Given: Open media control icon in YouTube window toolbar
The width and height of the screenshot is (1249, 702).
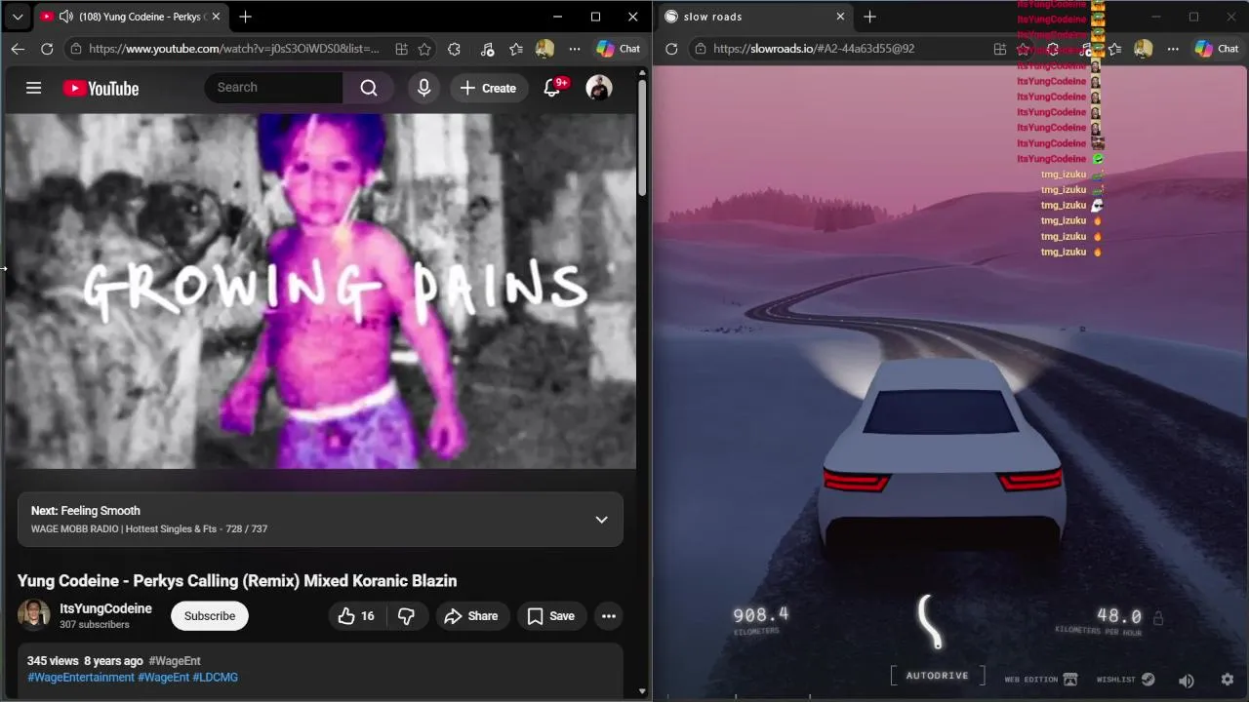Looking at the screenshot, I should tap(487, 49).
